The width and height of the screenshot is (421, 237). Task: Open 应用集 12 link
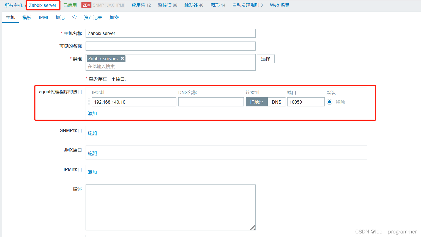tap(141, 5)
